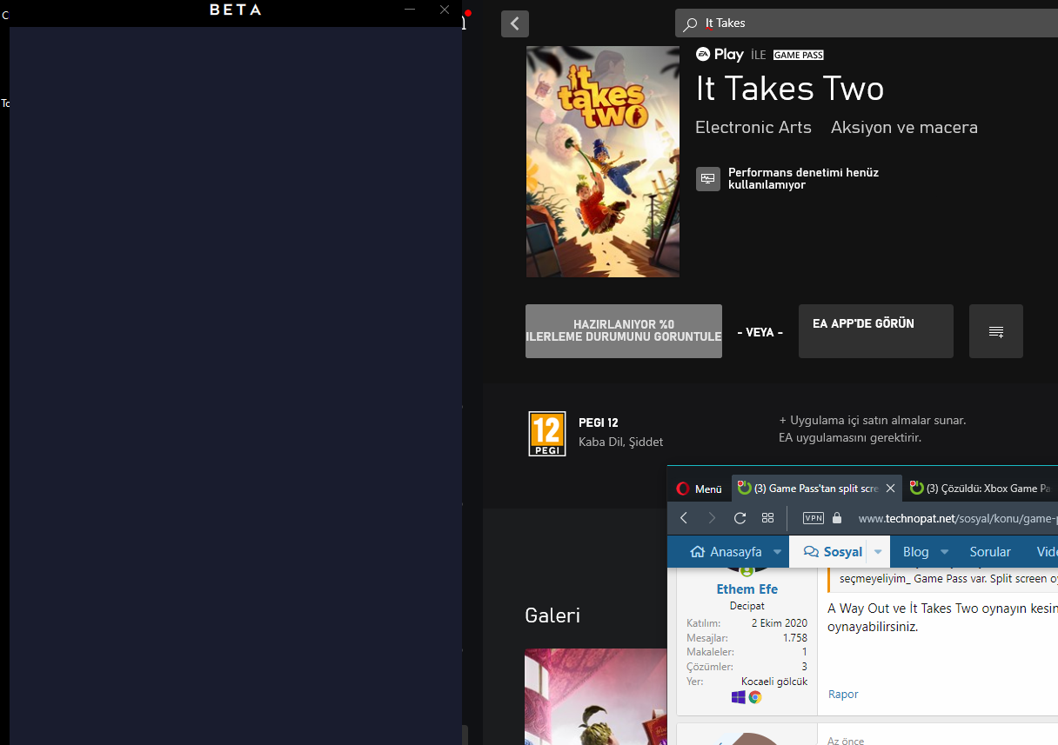Click the Xbox app search magnifier icon
Viewport: 1058px width, 745px height.
(690, 24)
